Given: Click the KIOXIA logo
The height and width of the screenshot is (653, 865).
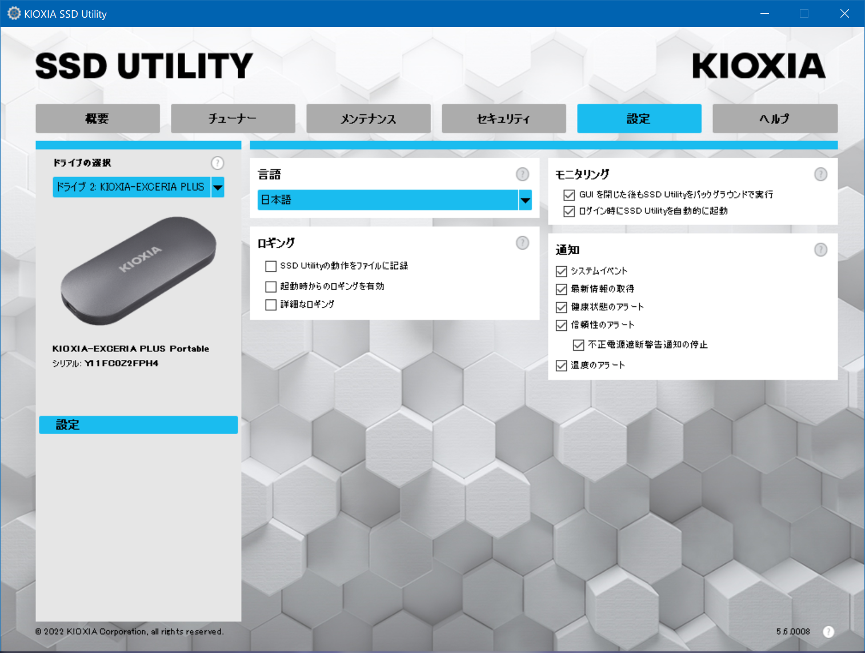Looking at the screenshot, I should (758, 66).
